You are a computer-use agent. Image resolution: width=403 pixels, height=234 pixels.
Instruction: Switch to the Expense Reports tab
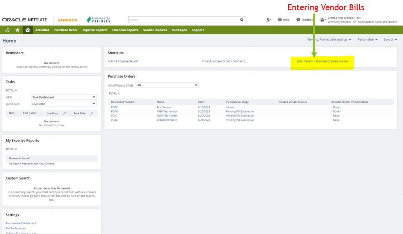click(95, 30)
